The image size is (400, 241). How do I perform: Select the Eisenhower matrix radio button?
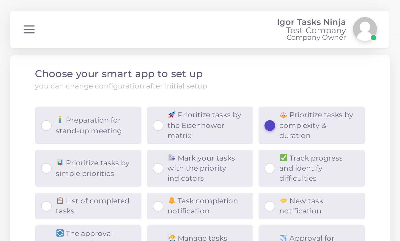pyautogui.click(x=158, y=125)
